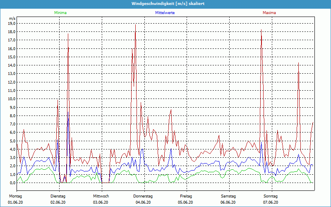
Task: Click the Sonntag day label
Action: click(x=271, y=196)
